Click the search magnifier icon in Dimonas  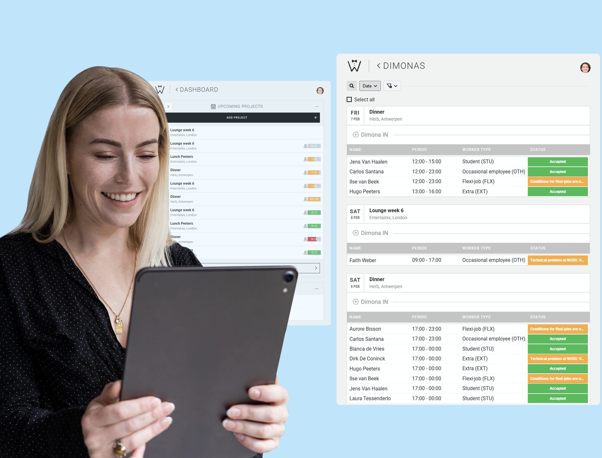click(351, 86)
